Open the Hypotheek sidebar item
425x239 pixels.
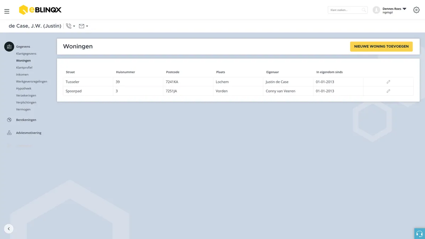click(24, 89)
